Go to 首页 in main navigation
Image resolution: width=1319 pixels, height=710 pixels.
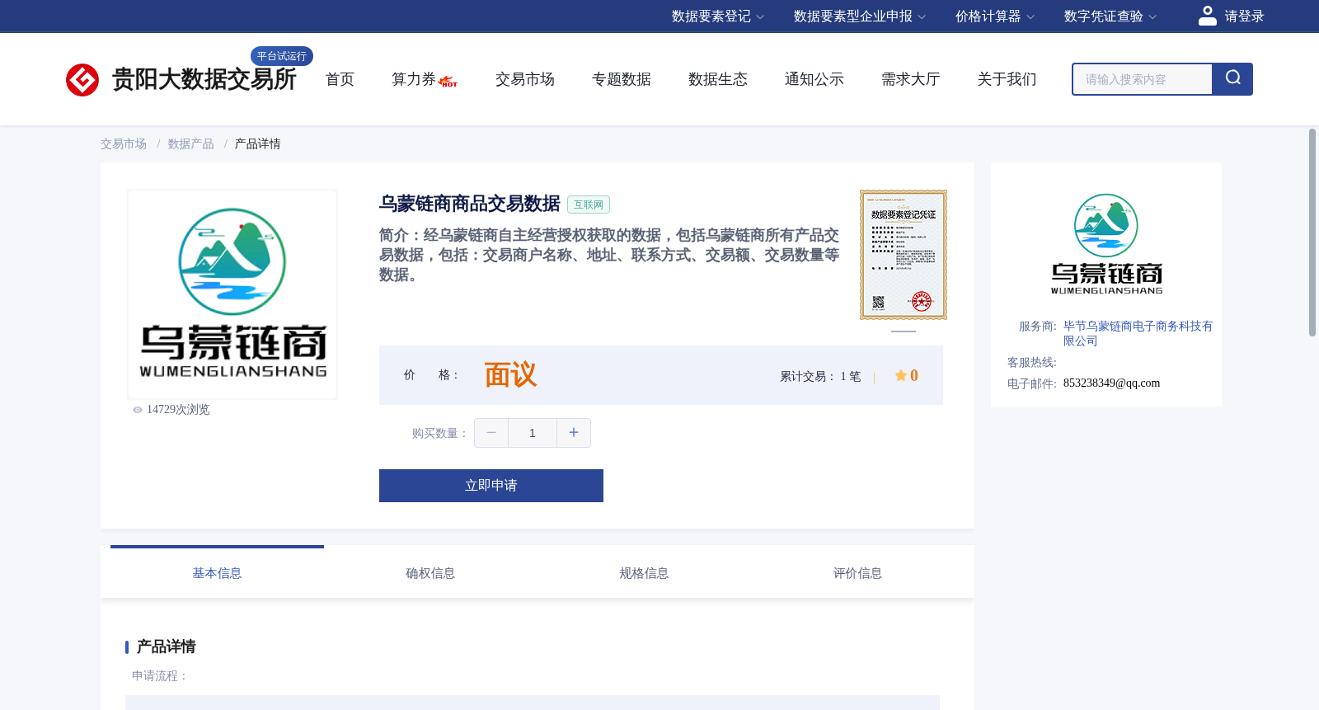[340, 79]
